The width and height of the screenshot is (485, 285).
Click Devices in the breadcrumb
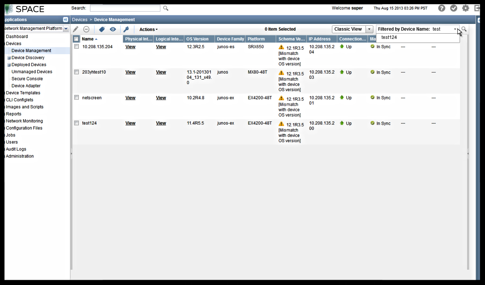[80, 19]
